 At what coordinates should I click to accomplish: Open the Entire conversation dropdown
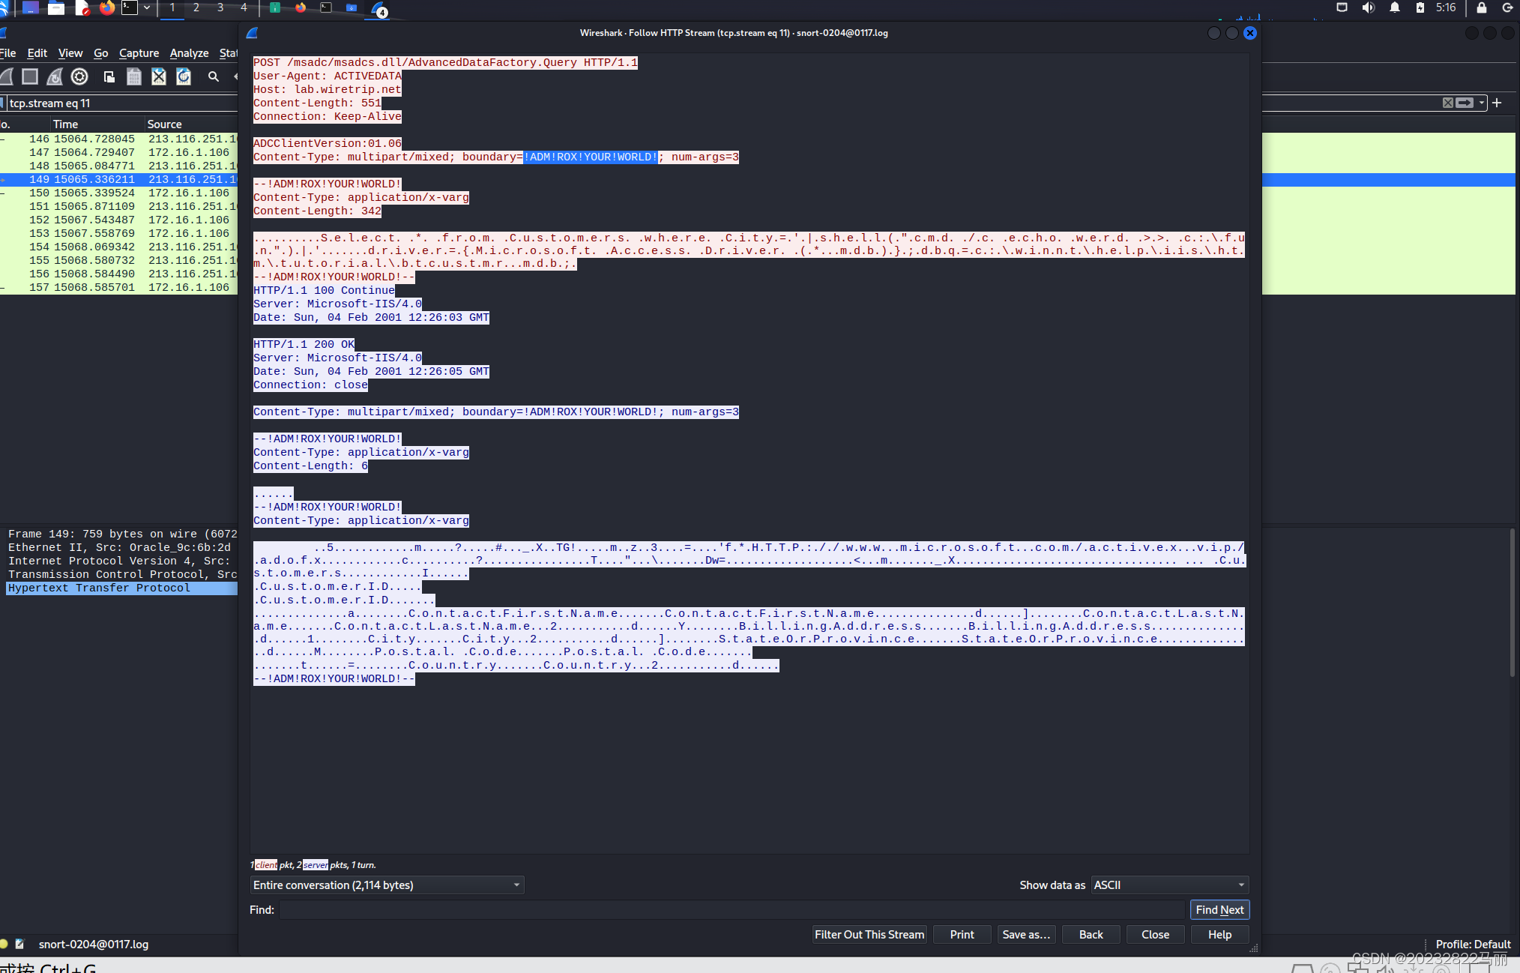pyautogui.click(x=387, y=885)
